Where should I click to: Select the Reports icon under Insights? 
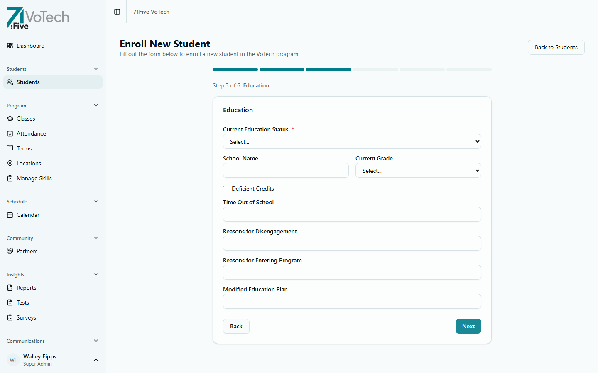[x=10, y=288]
